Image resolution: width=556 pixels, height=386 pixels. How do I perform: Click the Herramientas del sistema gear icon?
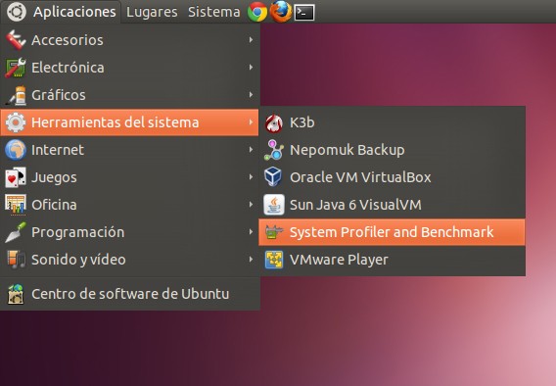click(x=16, y=122)
